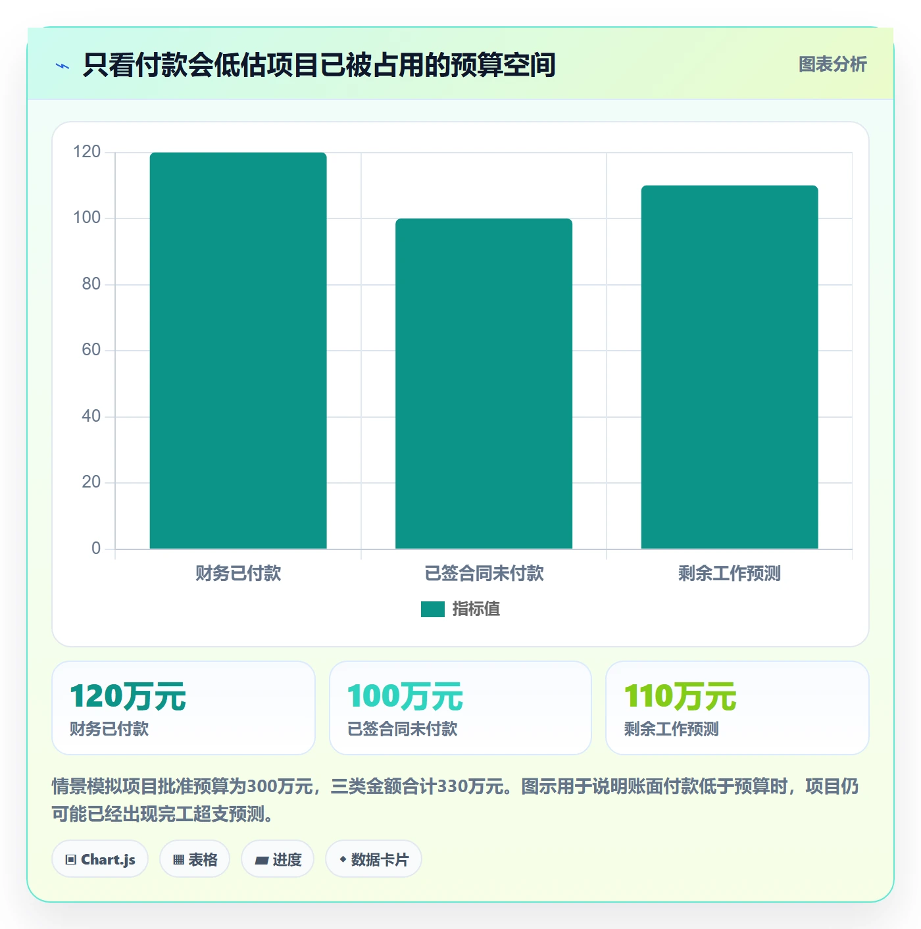Viewport: 921px width, 929px height.
Task: Select the 已签合同未付款 bar in the chart
Action: point(484,384)
